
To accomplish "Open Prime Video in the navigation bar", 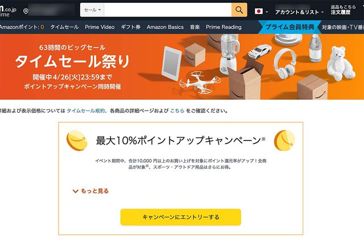I will (100, 27).
